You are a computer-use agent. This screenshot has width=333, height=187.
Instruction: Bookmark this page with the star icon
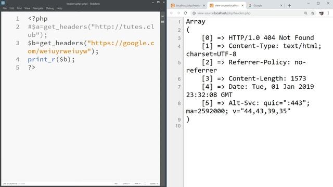(x=313, y=13)
